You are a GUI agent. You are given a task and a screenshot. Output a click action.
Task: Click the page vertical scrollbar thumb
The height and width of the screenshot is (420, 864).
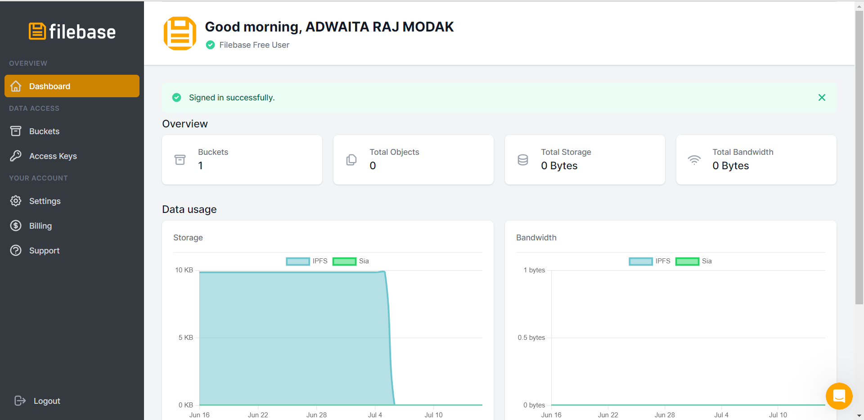(x=859, y=158)
